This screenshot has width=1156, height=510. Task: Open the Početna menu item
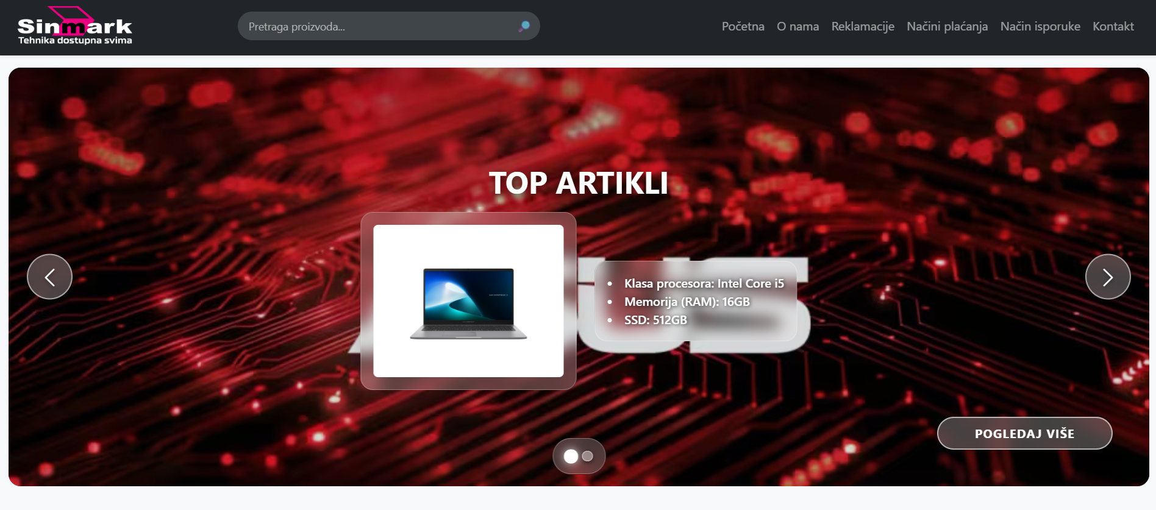pos(743,26)
